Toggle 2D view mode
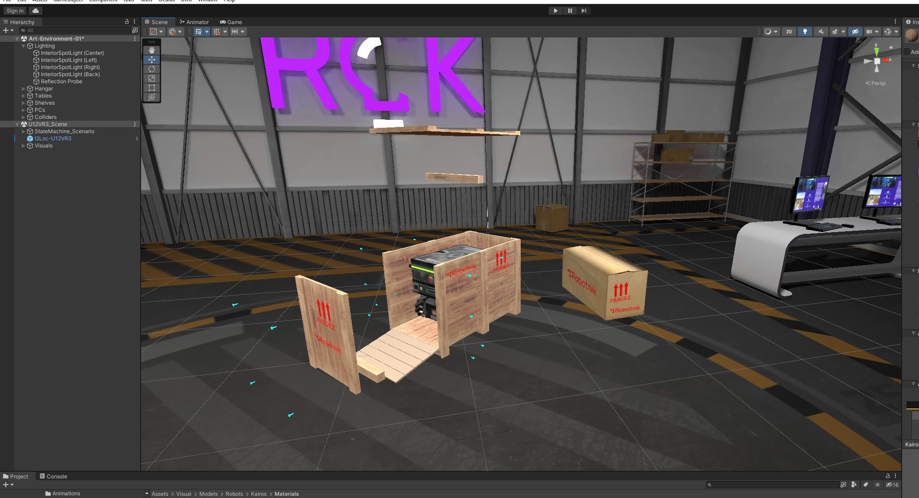The width and height of the screenshot is (919, 498). point(789,32)
